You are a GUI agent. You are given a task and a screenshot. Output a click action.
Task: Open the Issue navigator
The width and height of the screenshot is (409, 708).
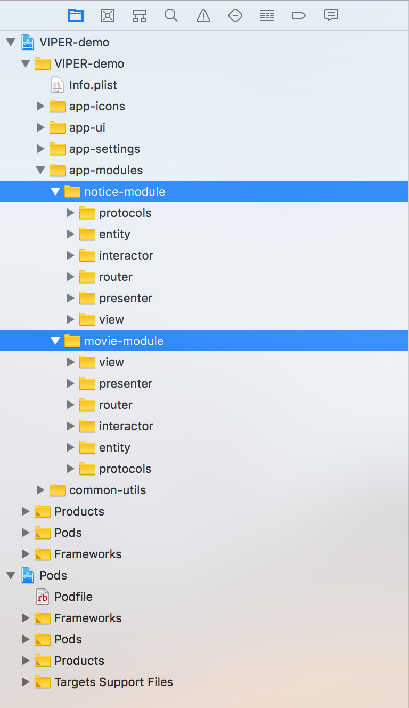203,15
